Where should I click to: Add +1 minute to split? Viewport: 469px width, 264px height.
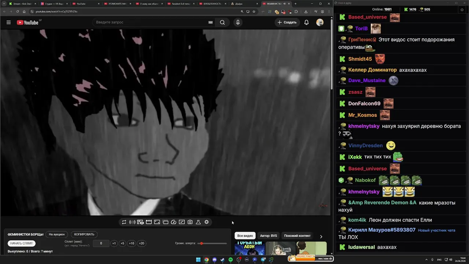(114, 243)
